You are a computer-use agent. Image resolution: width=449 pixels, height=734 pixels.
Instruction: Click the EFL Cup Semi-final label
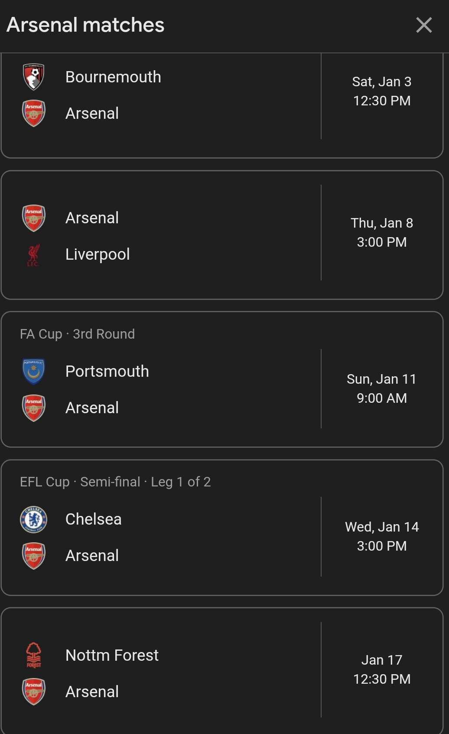(115, 482)
